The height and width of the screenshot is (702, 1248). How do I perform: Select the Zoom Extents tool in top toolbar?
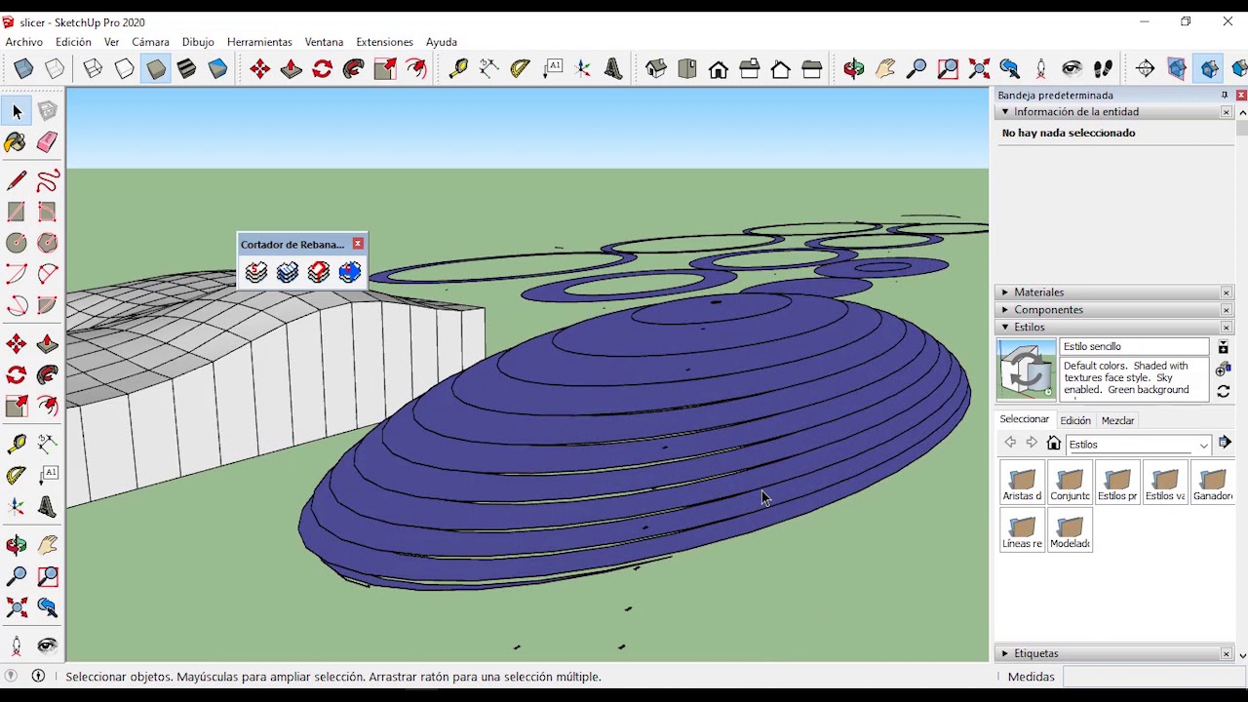[979, 69]
